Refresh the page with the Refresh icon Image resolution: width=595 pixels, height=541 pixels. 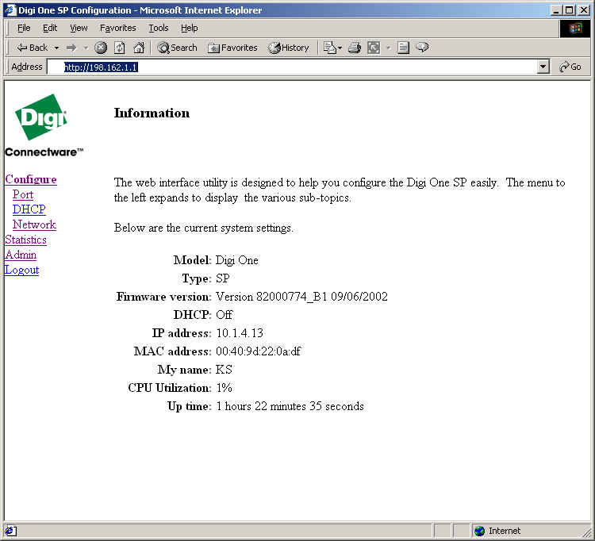(x=120, y=48)
